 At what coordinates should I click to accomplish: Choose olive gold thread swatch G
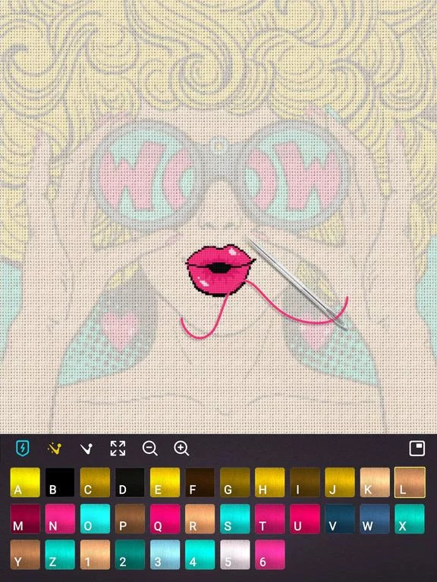coord(235,482)
